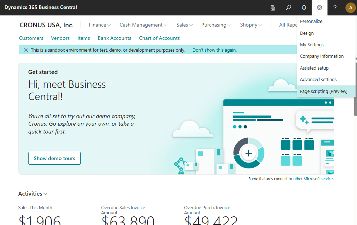Click the plus icon in the illustration
Screen dimensions: 357x225
[248, 153]
